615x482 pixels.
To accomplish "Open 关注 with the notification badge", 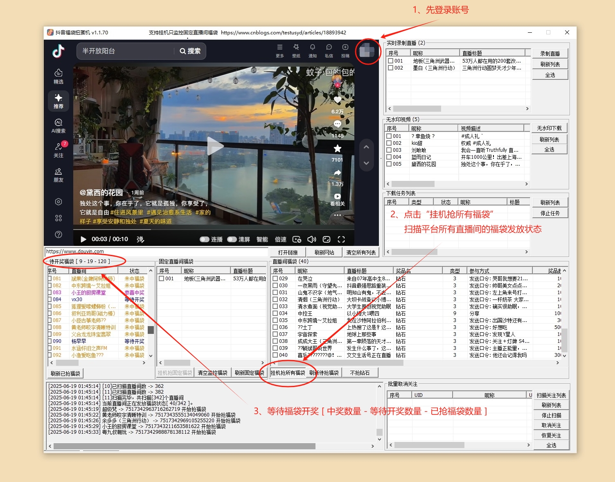I will click(58, 148).
